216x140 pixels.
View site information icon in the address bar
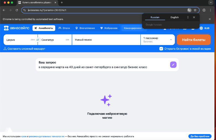click(25, 10)
